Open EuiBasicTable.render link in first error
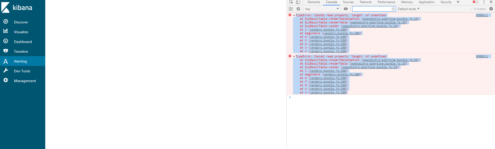 [370, 26]
